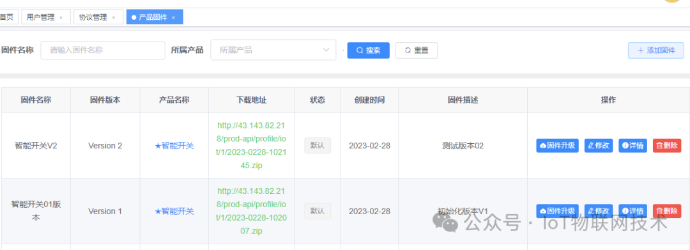This screenshot has height=250, width=690.
Task: Select 2023-02-28 date in 智能开关01版本 row
Action: pyautogui.click(x=370, y=211)
